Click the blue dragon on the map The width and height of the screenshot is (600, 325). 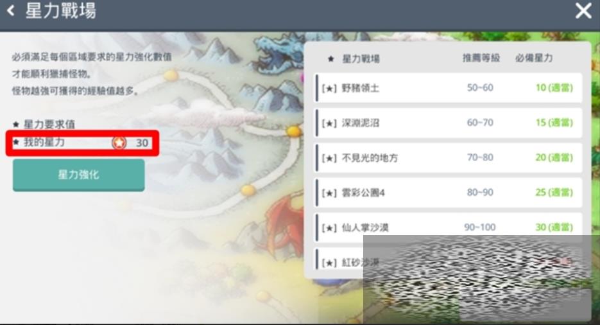point(280,53)
